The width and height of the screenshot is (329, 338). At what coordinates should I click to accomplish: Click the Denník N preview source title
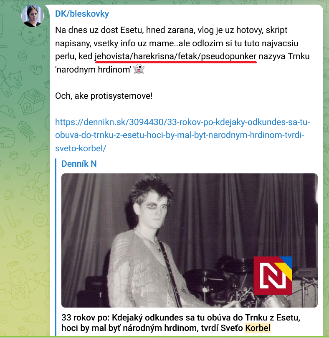click(79, 164)
